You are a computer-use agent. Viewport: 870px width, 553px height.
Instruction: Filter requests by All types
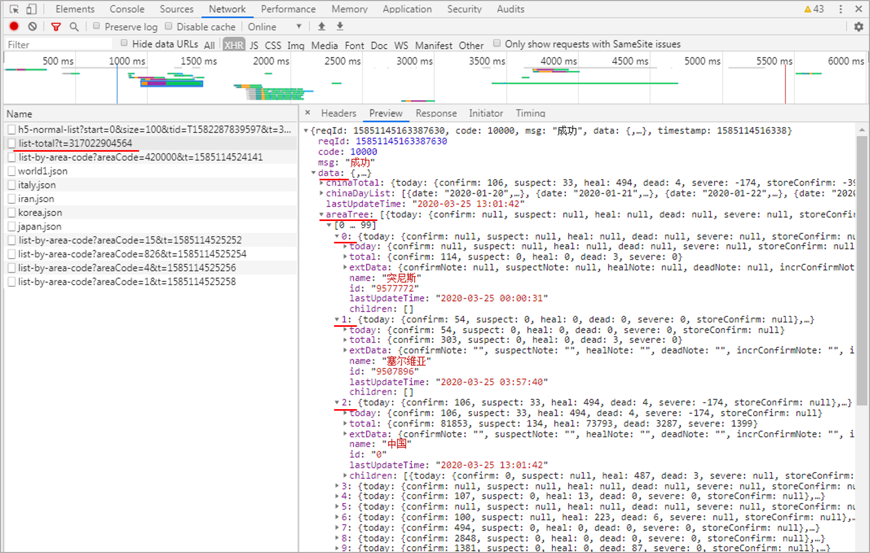(209, 45)
